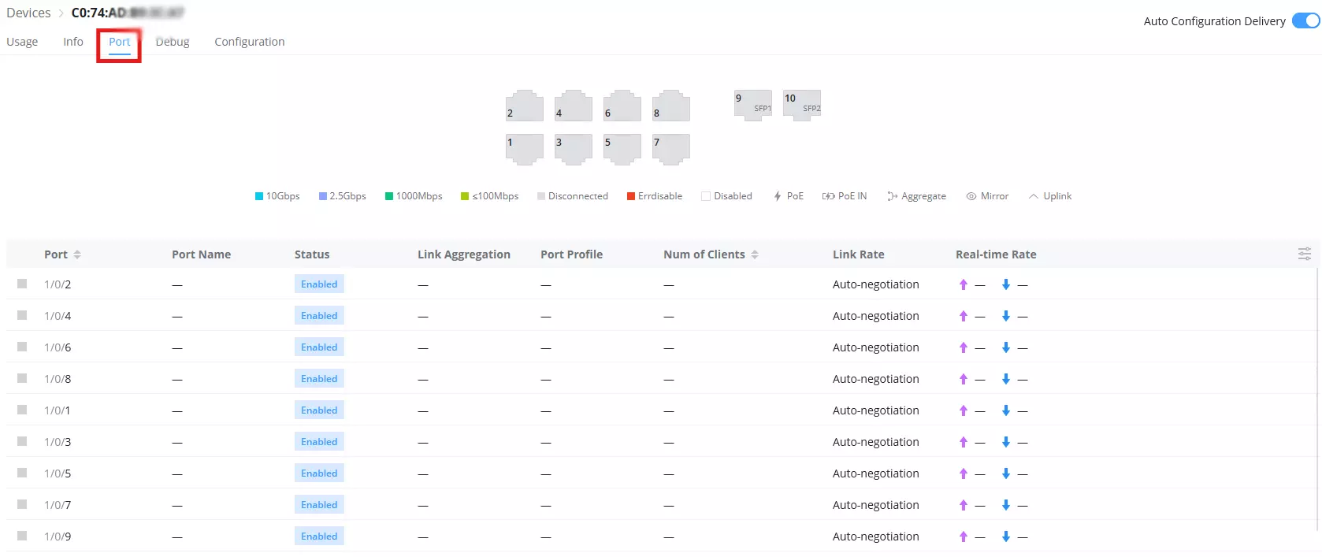Open the table column settings icon
The height and width of the screenshot is (557, 1322).
point(1305,254)
